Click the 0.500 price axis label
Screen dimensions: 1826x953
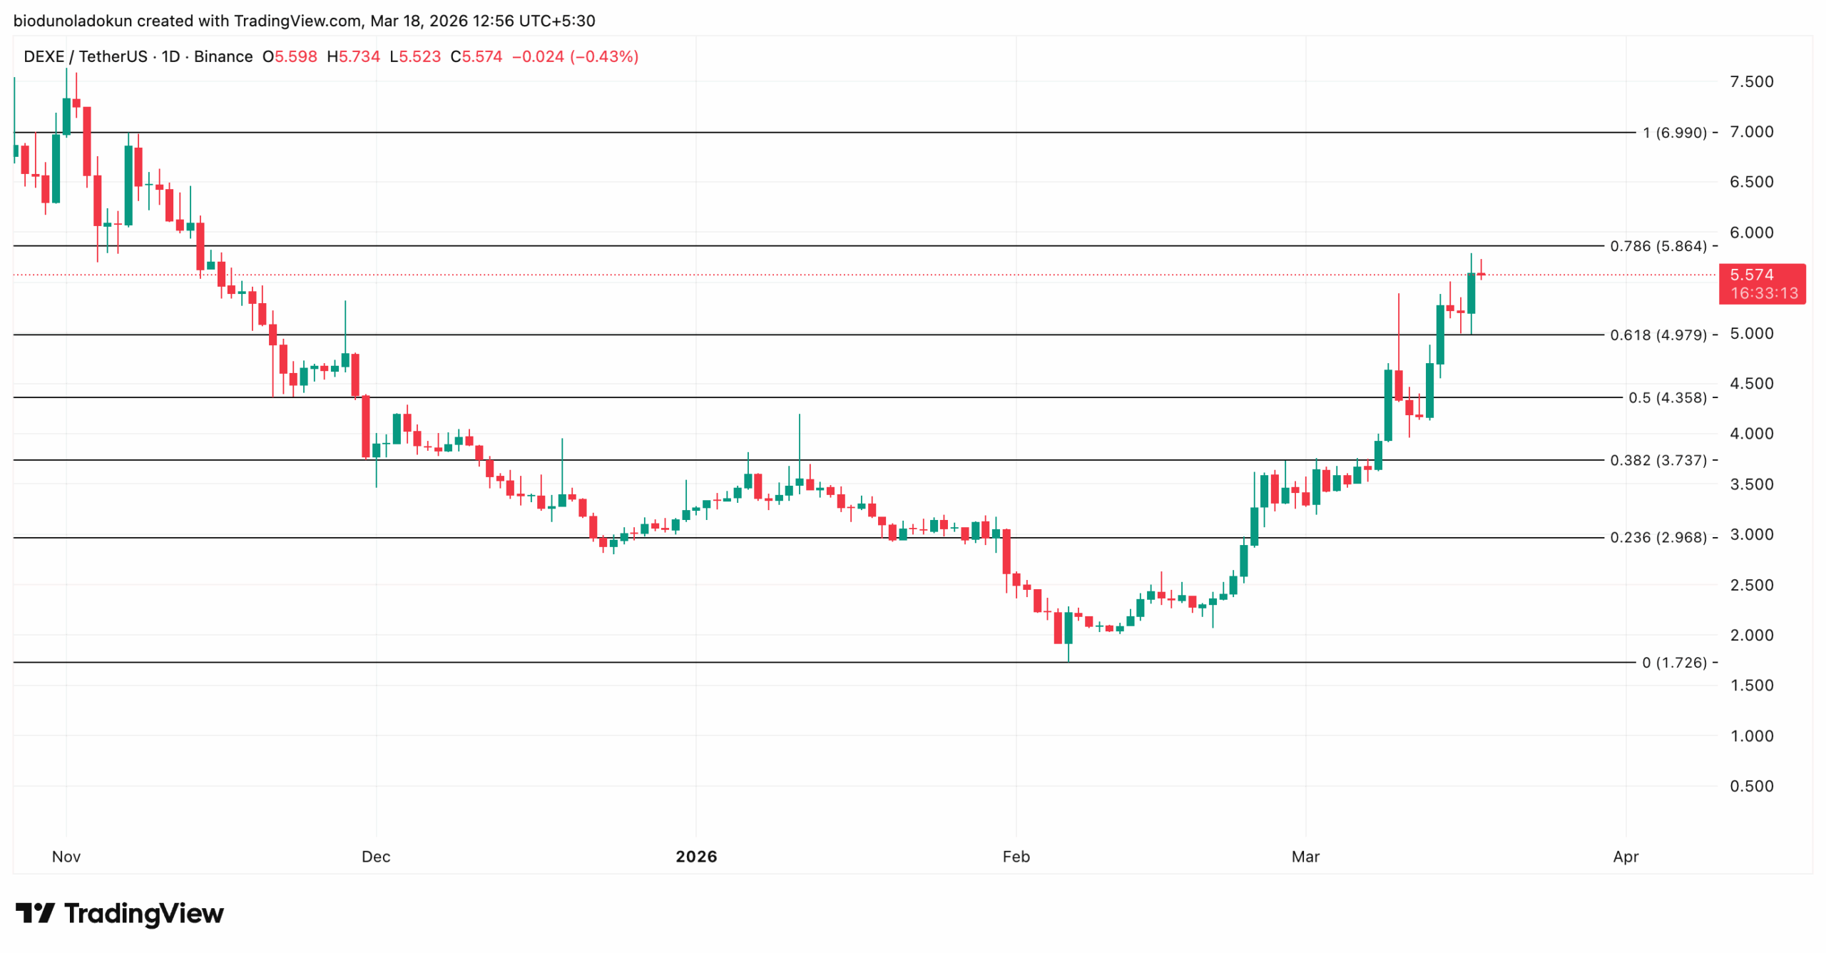(x=1751, y=787)
